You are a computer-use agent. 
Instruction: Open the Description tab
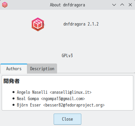(42, 69)
